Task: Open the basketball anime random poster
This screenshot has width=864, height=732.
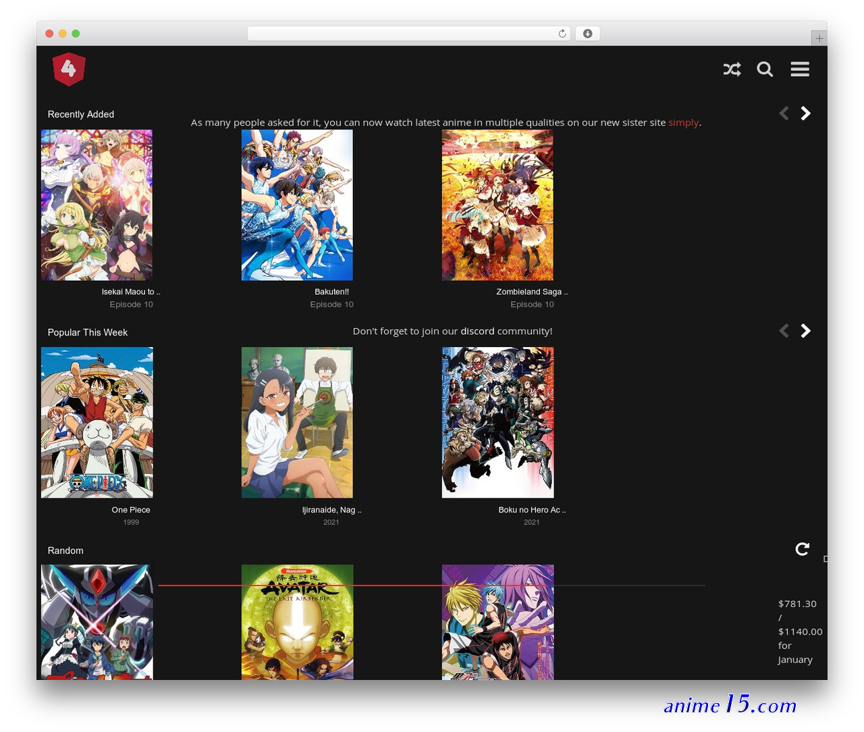Action: (497, 622)
